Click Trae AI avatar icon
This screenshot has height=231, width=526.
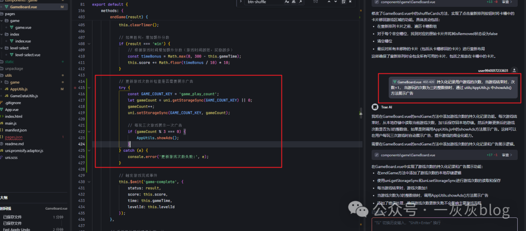375,107
